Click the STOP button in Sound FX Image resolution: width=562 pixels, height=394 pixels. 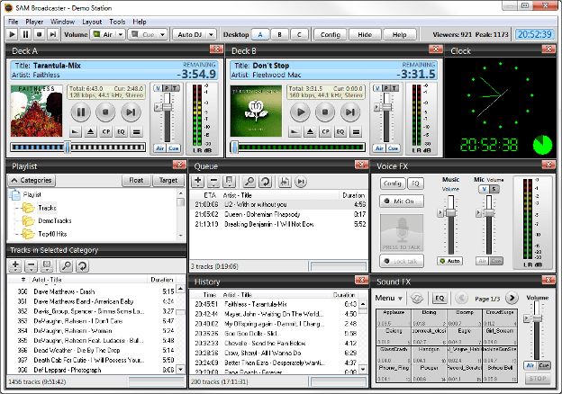pos(538,378)
